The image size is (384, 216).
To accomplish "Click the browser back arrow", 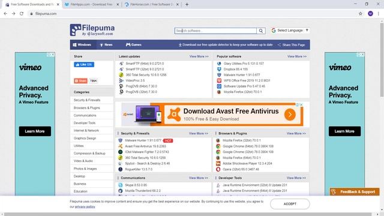I will pos(5,14).
